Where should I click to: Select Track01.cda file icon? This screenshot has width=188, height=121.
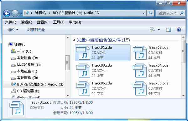pyautogui.click(x=83, y=53)
